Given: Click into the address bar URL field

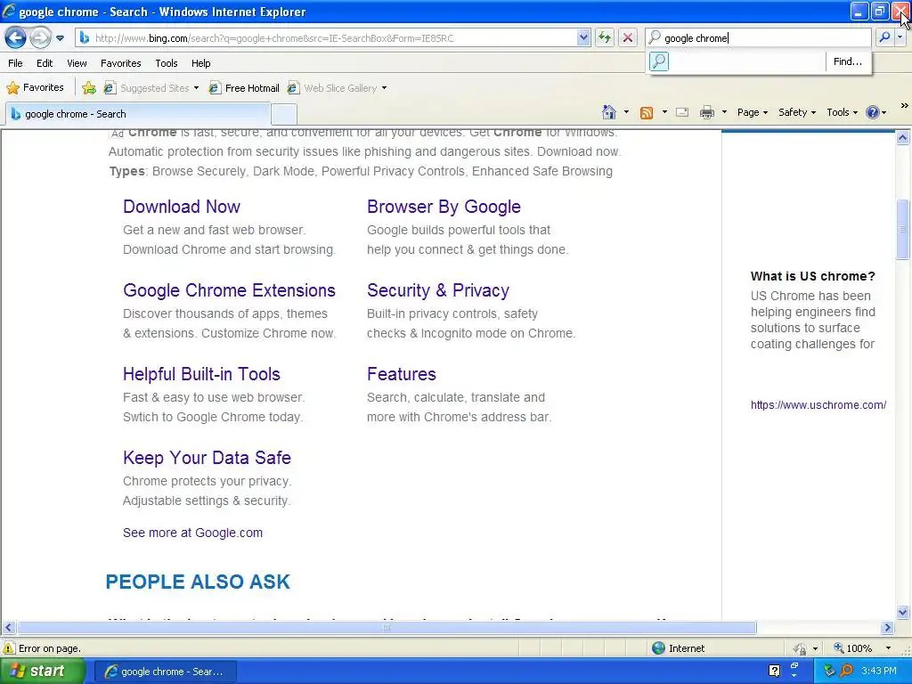Looking at the screenshot, I should [x=335, y=37].
